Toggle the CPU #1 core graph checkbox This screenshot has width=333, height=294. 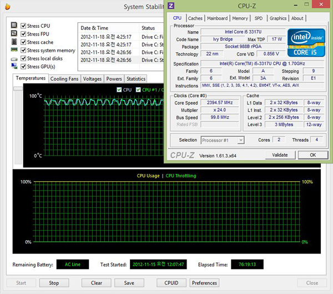[x=138, y=90]
